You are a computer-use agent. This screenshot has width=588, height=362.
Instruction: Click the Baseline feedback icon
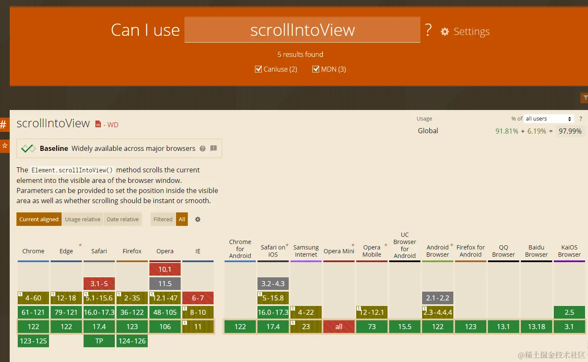click(x=214, y=148)
